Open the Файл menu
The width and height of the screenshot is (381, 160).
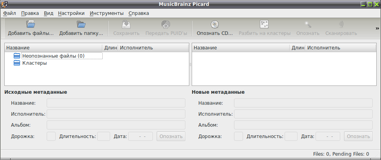9,13
